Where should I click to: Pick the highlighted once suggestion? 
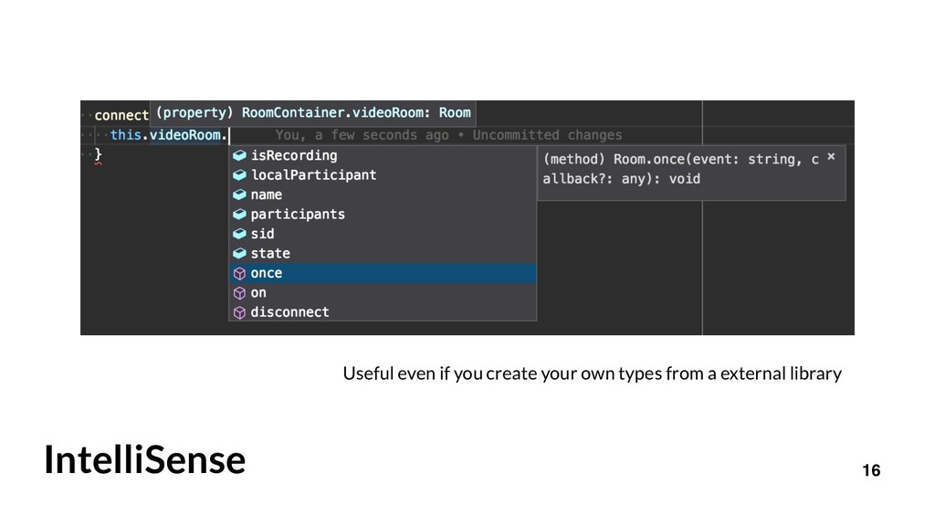[383, 273]
